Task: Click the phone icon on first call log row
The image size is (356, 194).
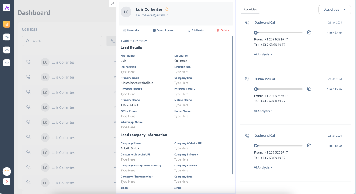Action: (x=28, y=62)
